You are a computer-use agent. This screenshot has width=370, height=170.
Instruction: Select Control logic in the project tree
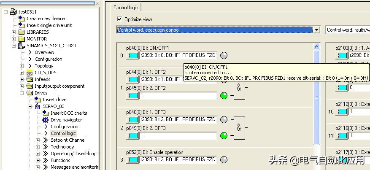pyautogui.click(x=63, y=133)
